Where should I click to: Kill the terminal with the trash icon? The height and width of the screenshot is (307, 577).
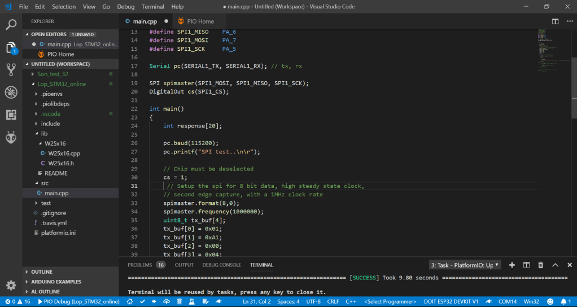pyautogui.click(x=540, y=265)
